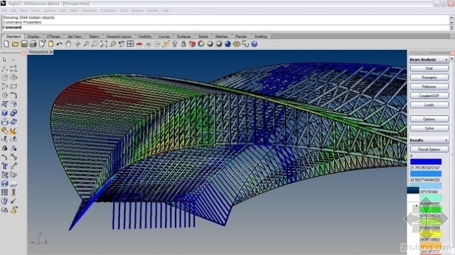Click the New file icon
This screenshot has width=455, height=255.
7,44
